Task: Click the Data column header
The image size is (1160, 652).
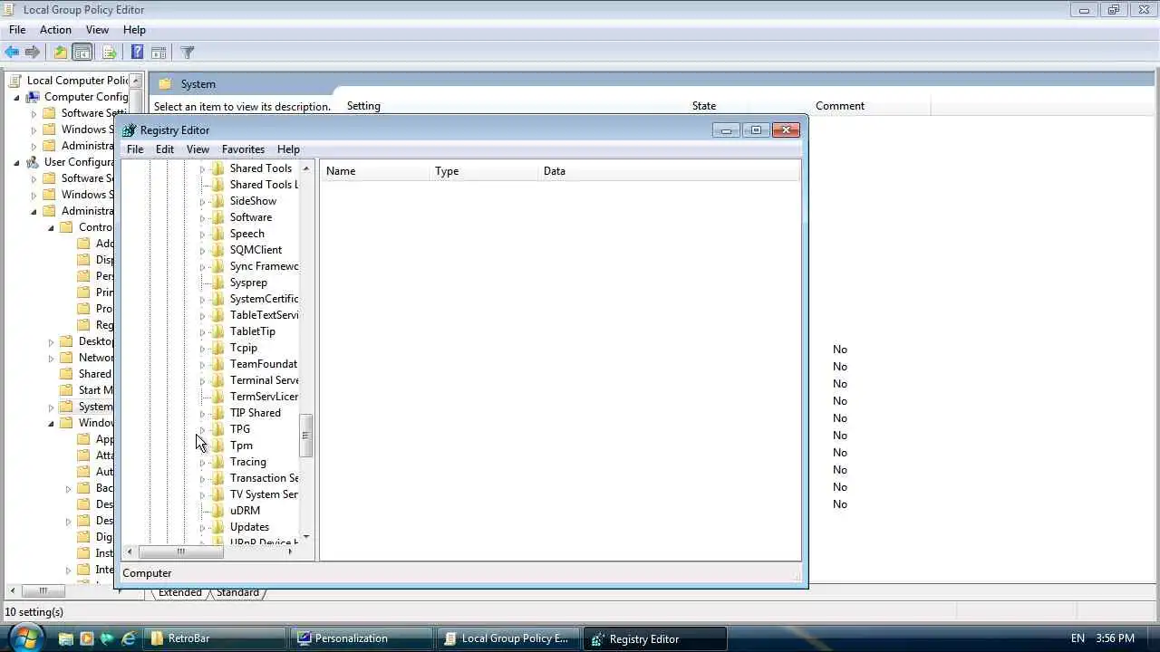Action: [x=669, y=171]
